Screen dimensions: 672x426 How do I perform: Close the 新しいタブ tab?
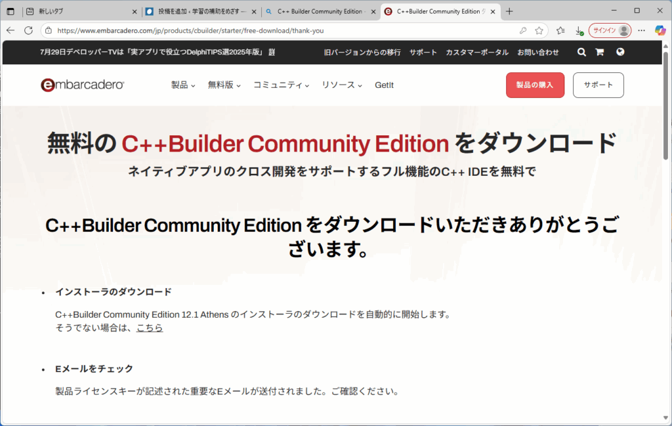[x=134, y=12]
